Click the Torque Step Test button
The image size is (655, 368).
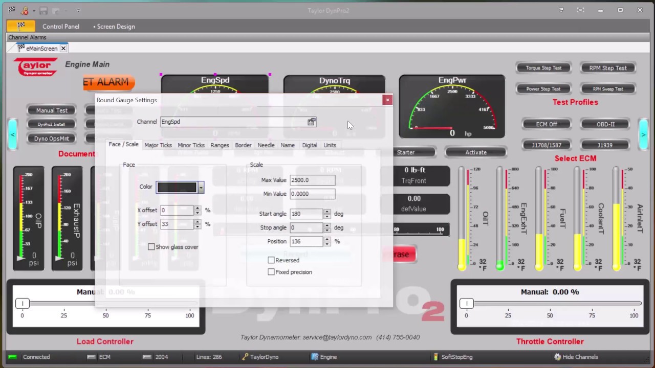543,68
